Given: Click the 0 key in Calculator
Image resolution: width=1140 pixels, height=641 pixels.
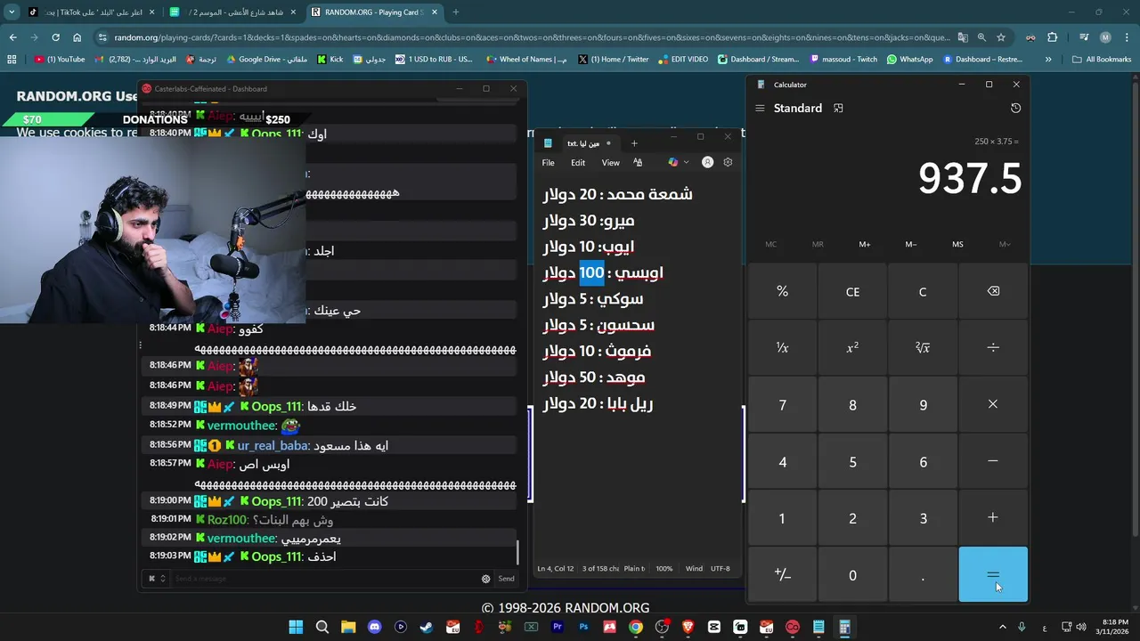Looking at the screenshot, I should [x=852, y=575].
